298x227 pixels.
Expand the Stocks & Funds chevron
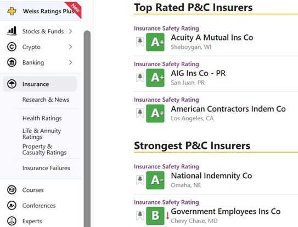[x=70, y=31]
